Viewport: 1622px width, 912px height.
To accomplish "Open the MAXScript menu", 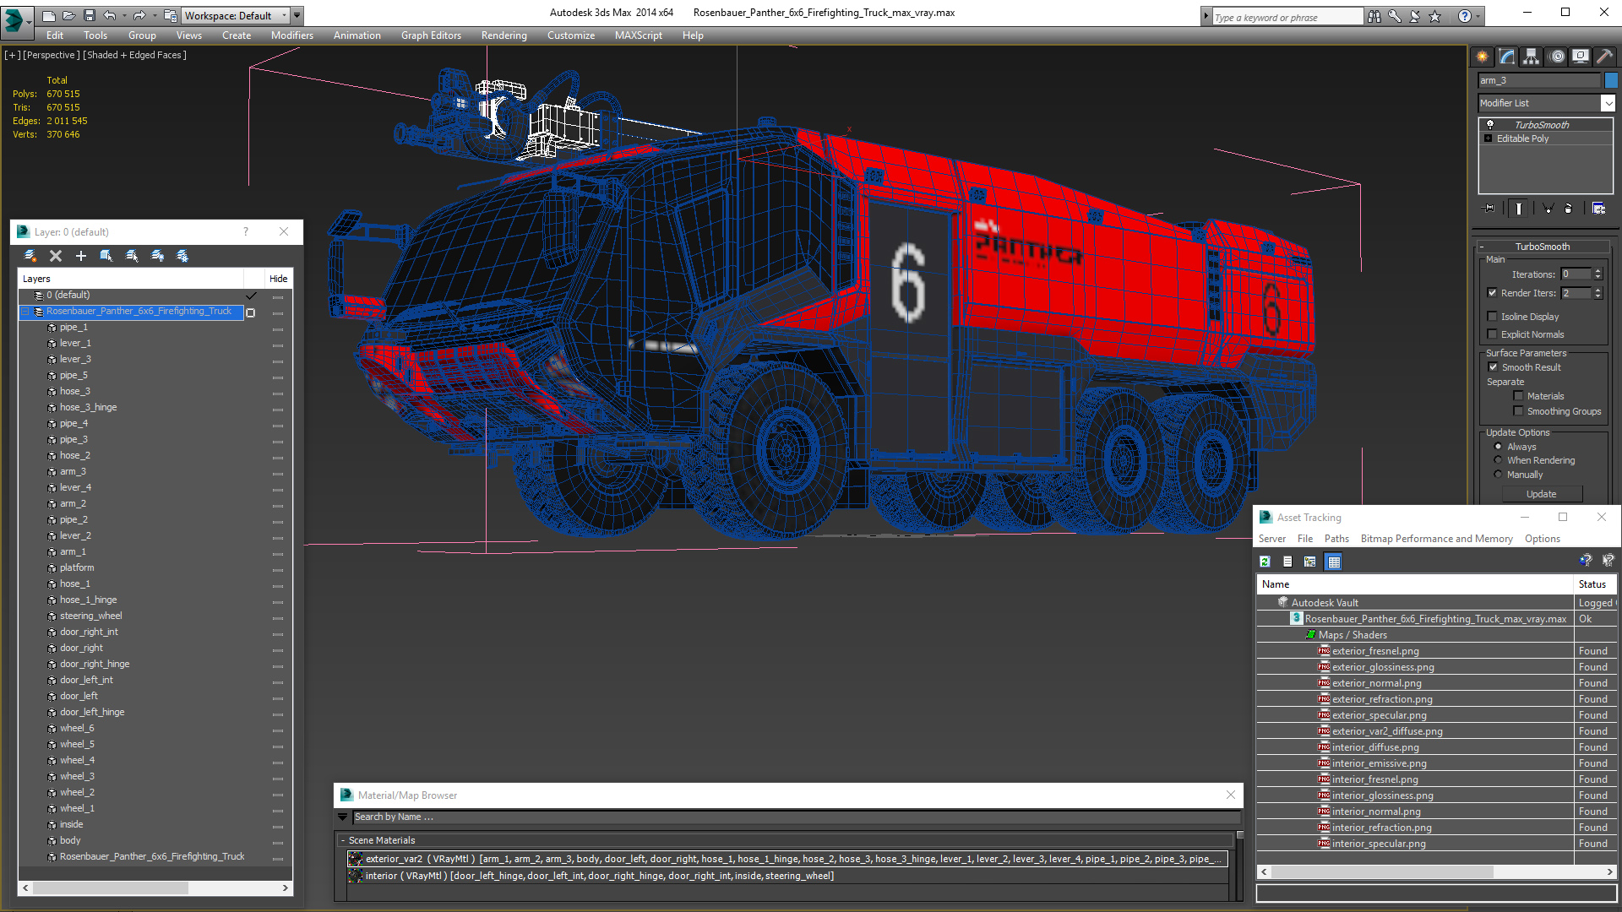I will point(638,35).
